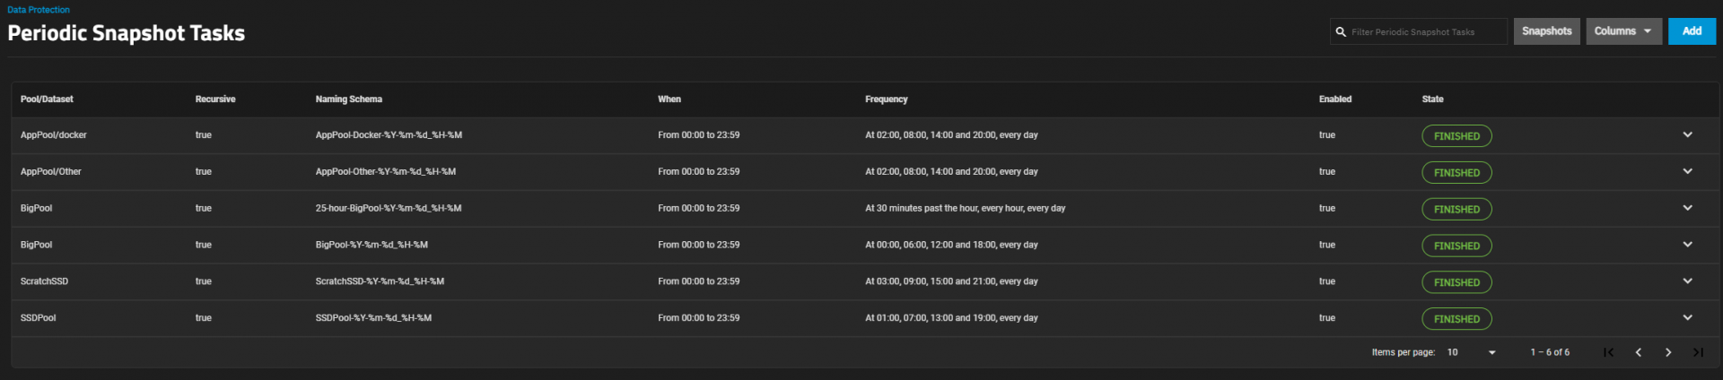Screen dimensions: 1723x380
Task: Click the Add button
Action: pos(1692,31)
